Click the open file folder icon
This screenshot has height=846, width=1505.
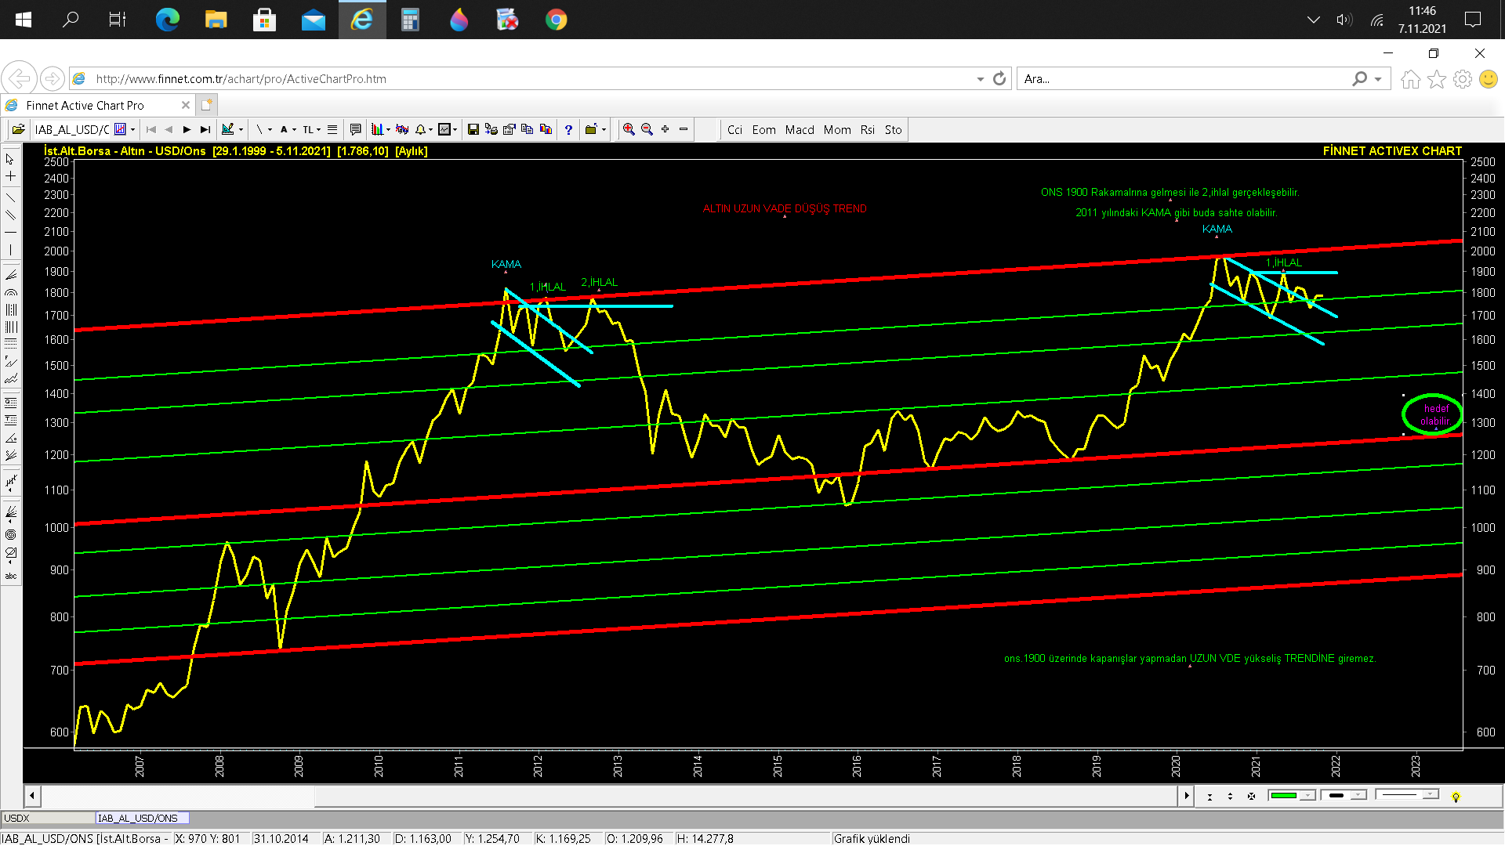point(18,129)
